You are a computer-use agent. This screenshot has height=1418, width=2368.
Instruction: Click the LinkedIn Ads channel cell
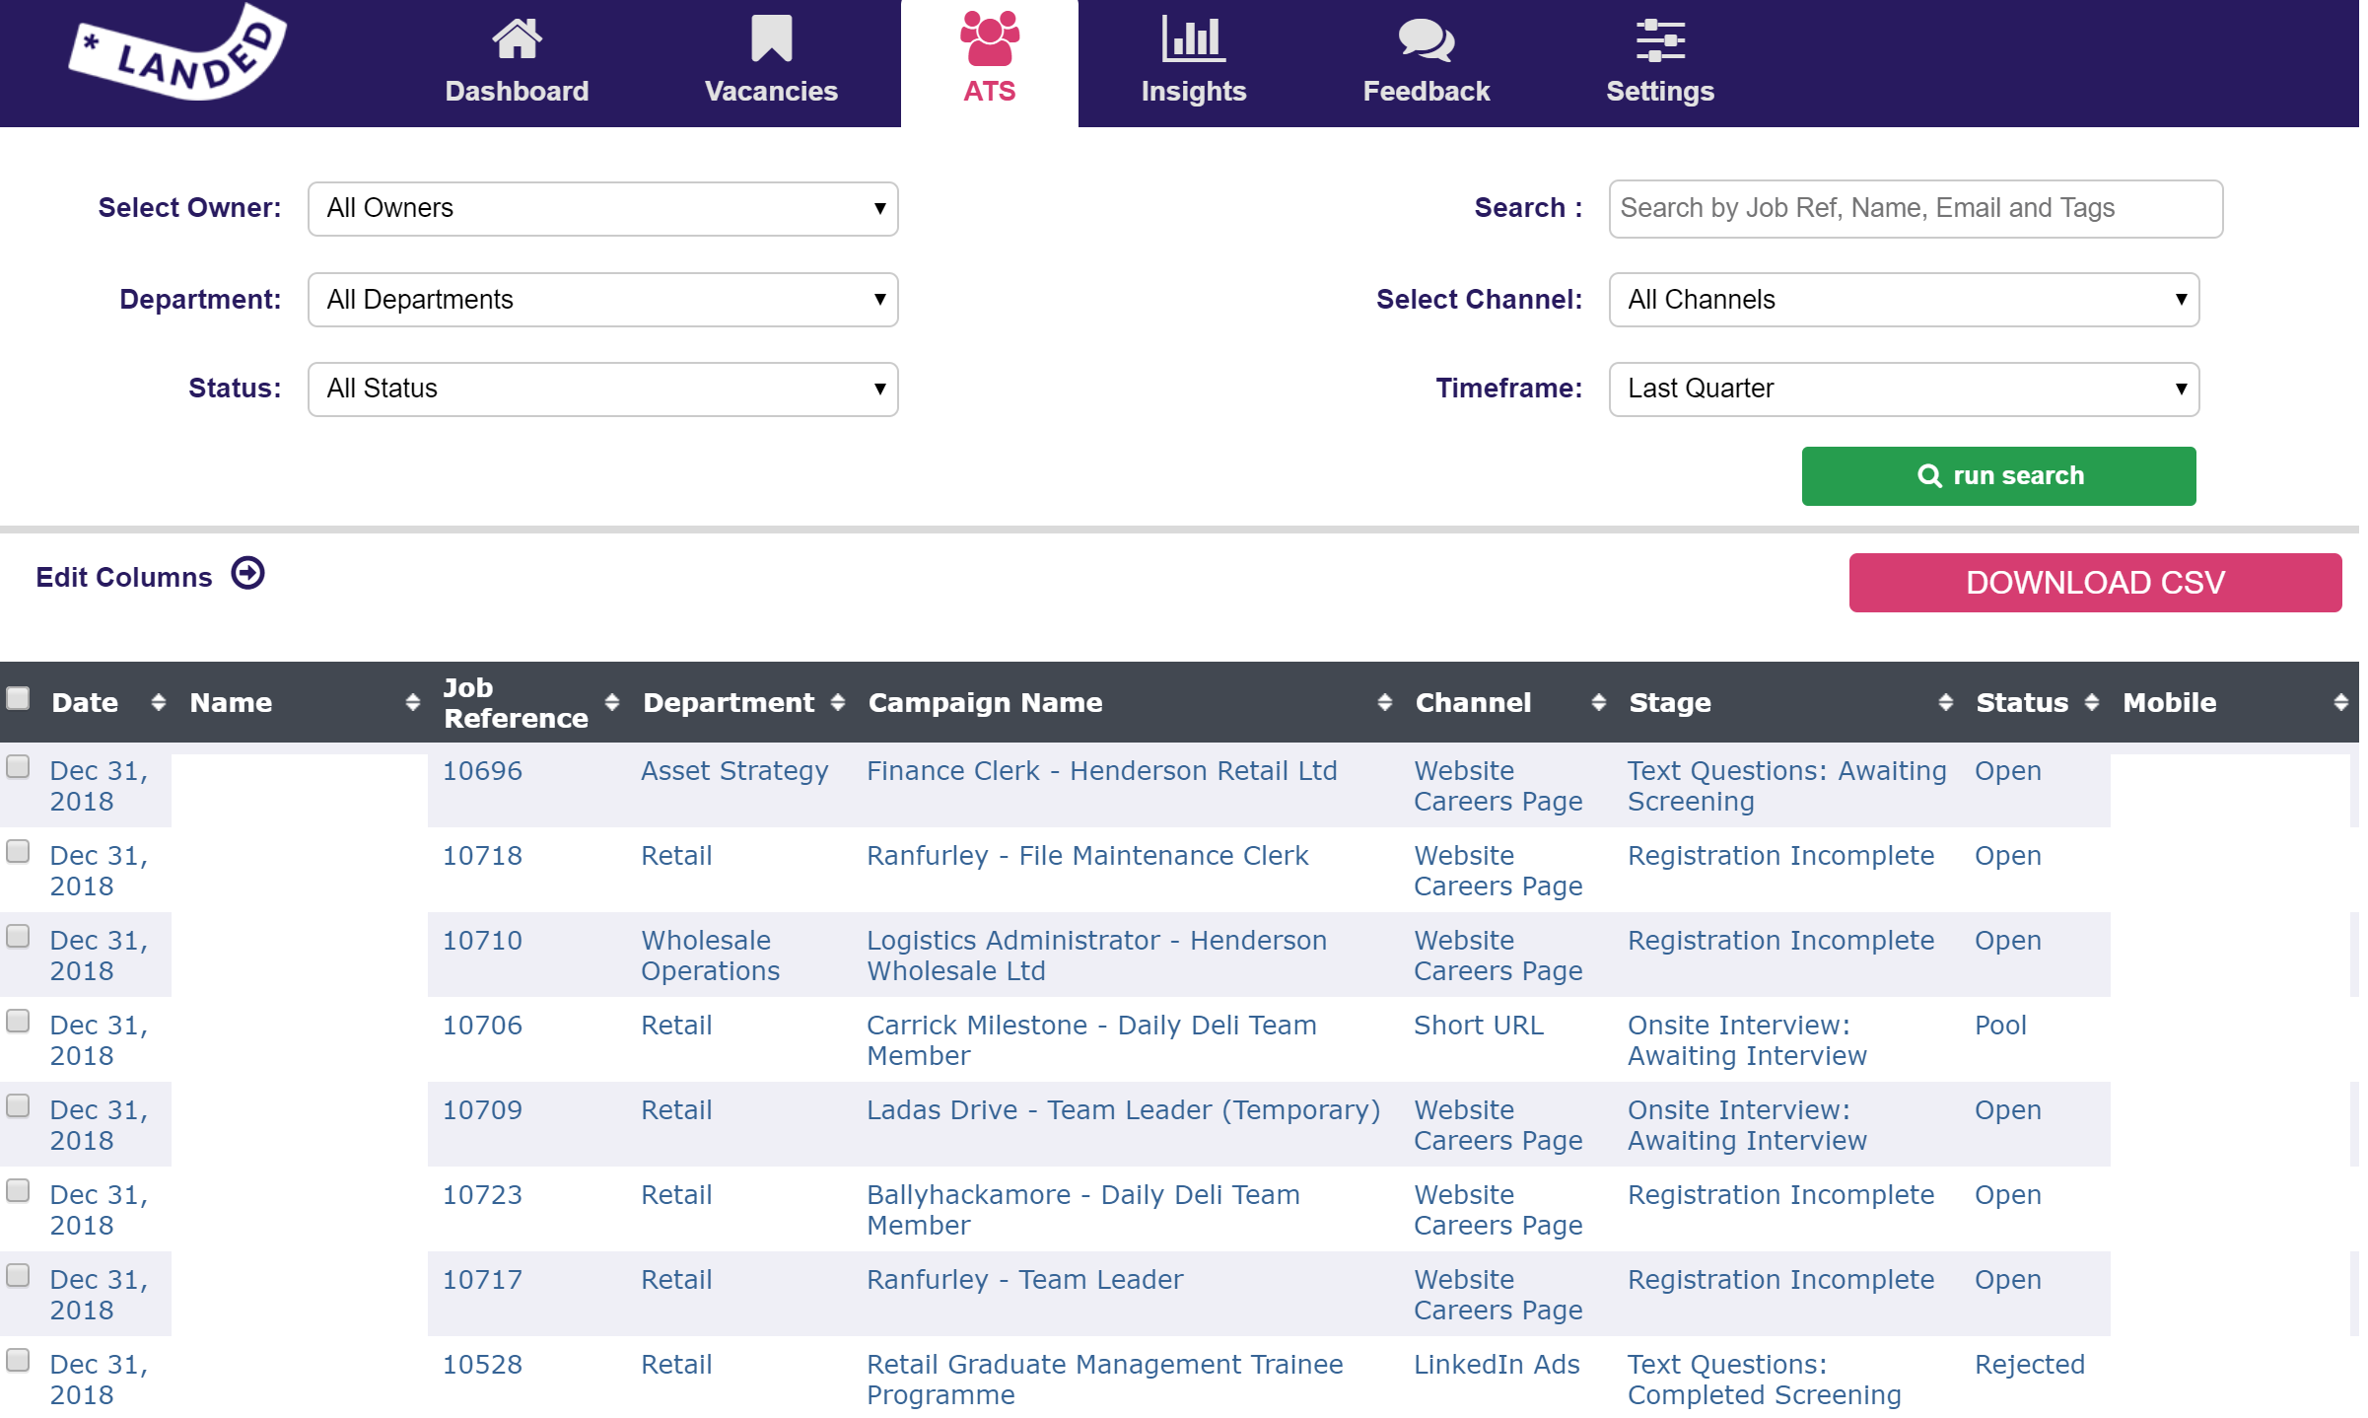click(x=1497, y=1365)
